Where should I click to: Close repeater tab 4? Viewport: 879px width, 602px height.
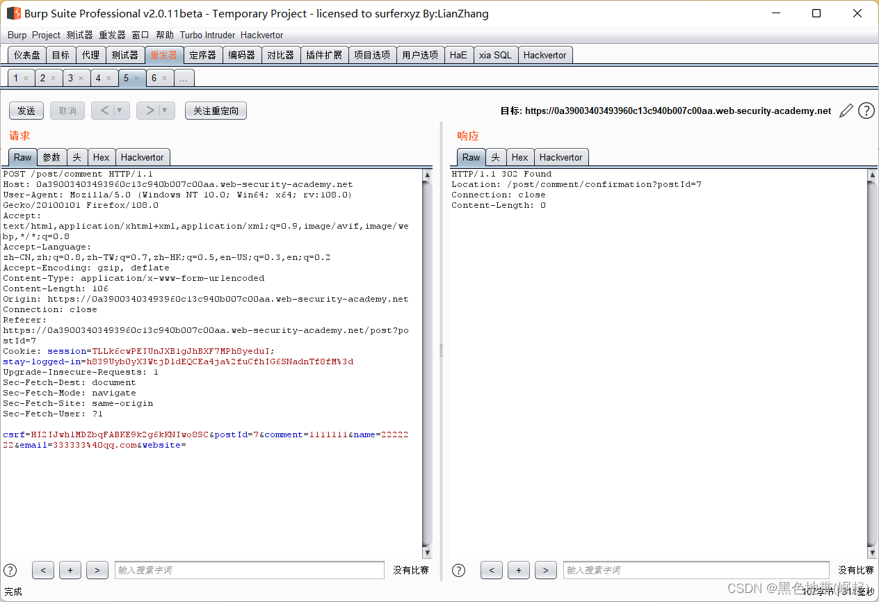[108, 79]
